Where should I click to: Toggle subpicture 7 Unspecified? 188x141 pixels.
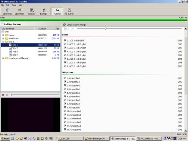(65, 100)
